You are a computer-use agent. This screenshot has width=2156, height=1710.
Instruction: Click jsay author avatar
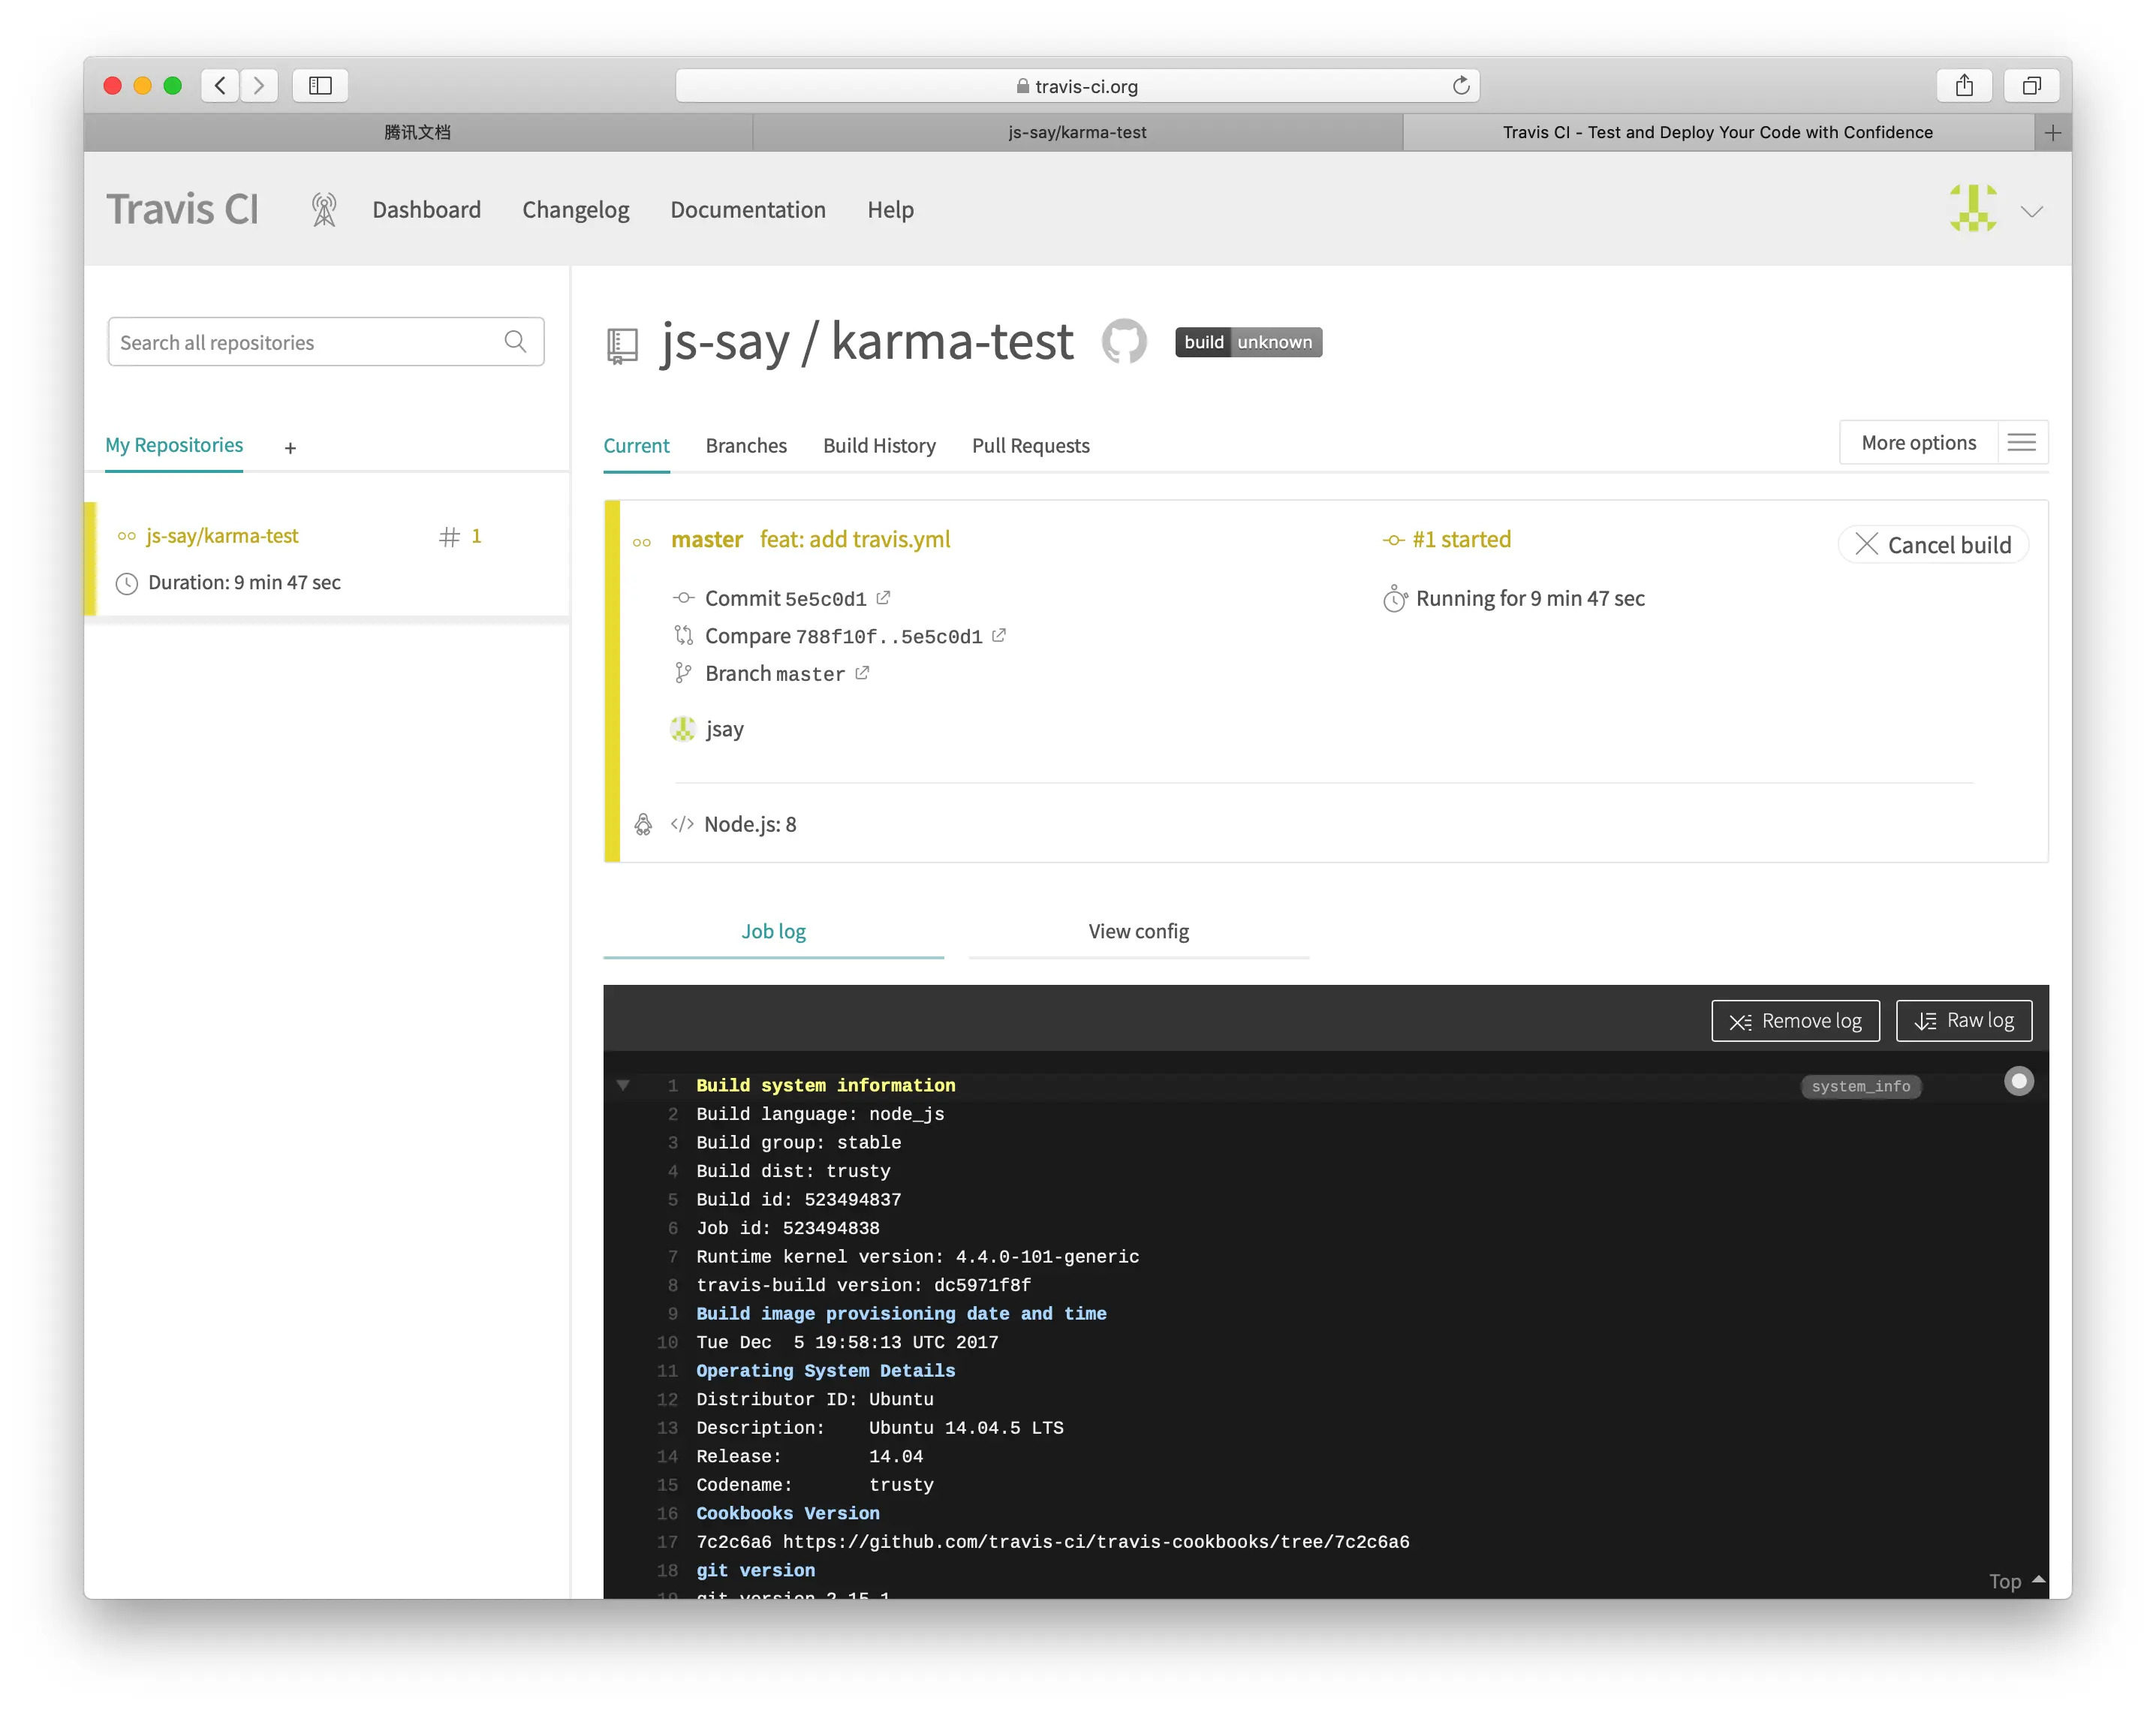[683, 729]
